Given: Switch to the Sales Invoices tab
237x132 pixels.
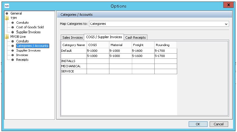Looking at the screenshot, I should (72, 38).
